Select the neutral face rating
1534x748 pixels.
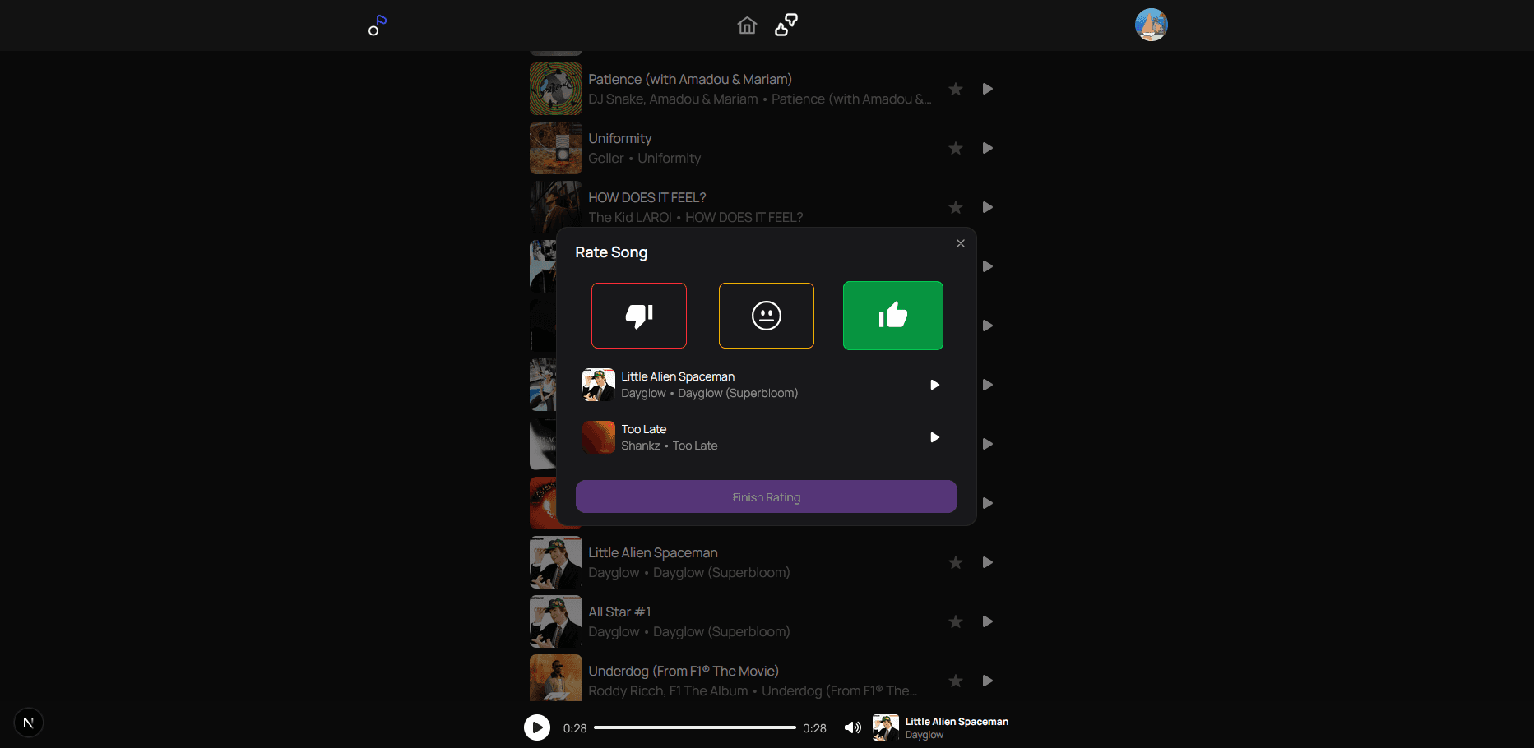coord(767,316)
